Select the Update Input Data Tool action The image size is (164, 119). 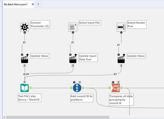pos(73,59)
